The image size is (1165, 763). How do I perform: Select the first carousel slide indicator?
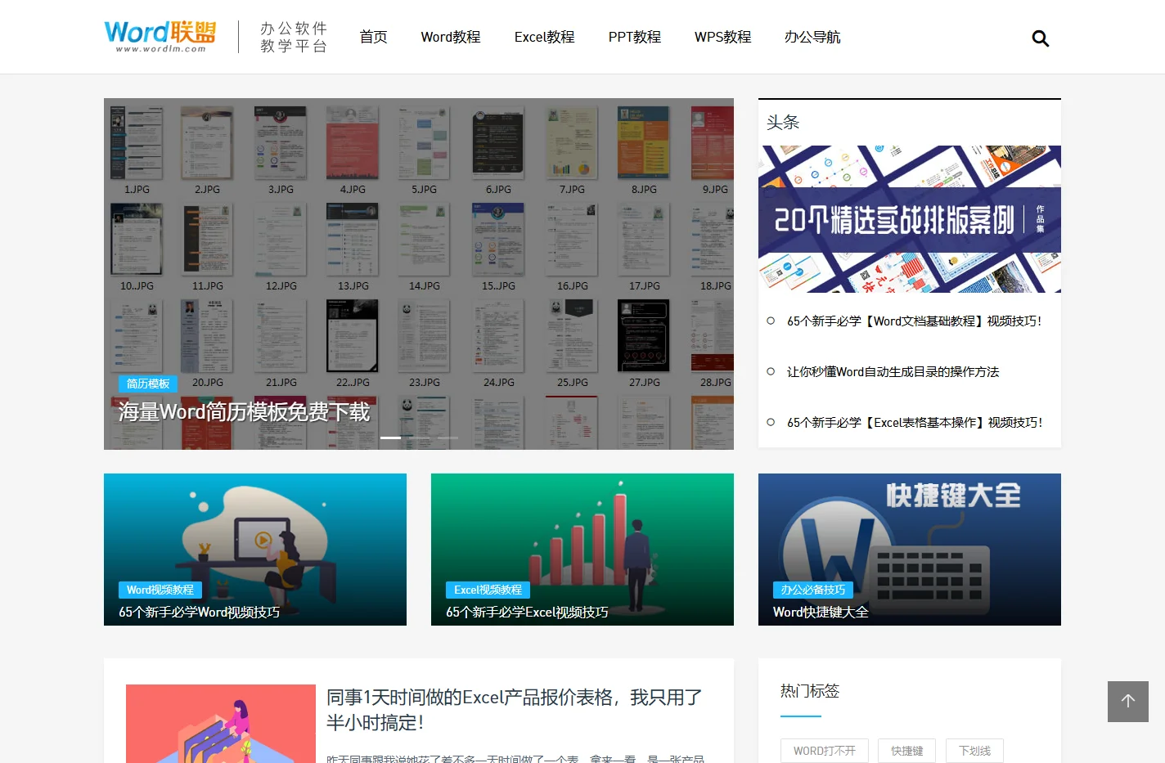click(x=390, y=438)
